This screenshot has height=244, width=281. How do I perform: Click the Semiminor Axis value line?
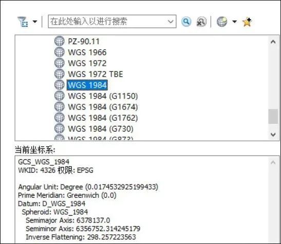tap(83, 229)
